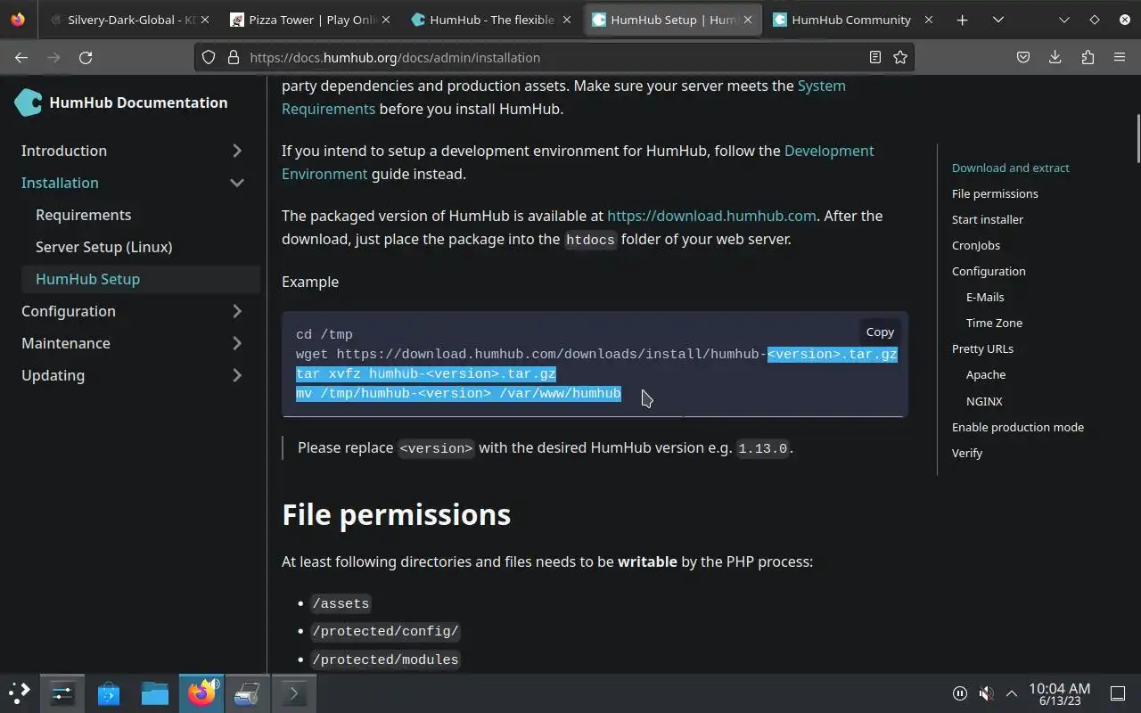Click the media pause tray icon
Viewport: 1141px width, 713px height.
(960, 693)
